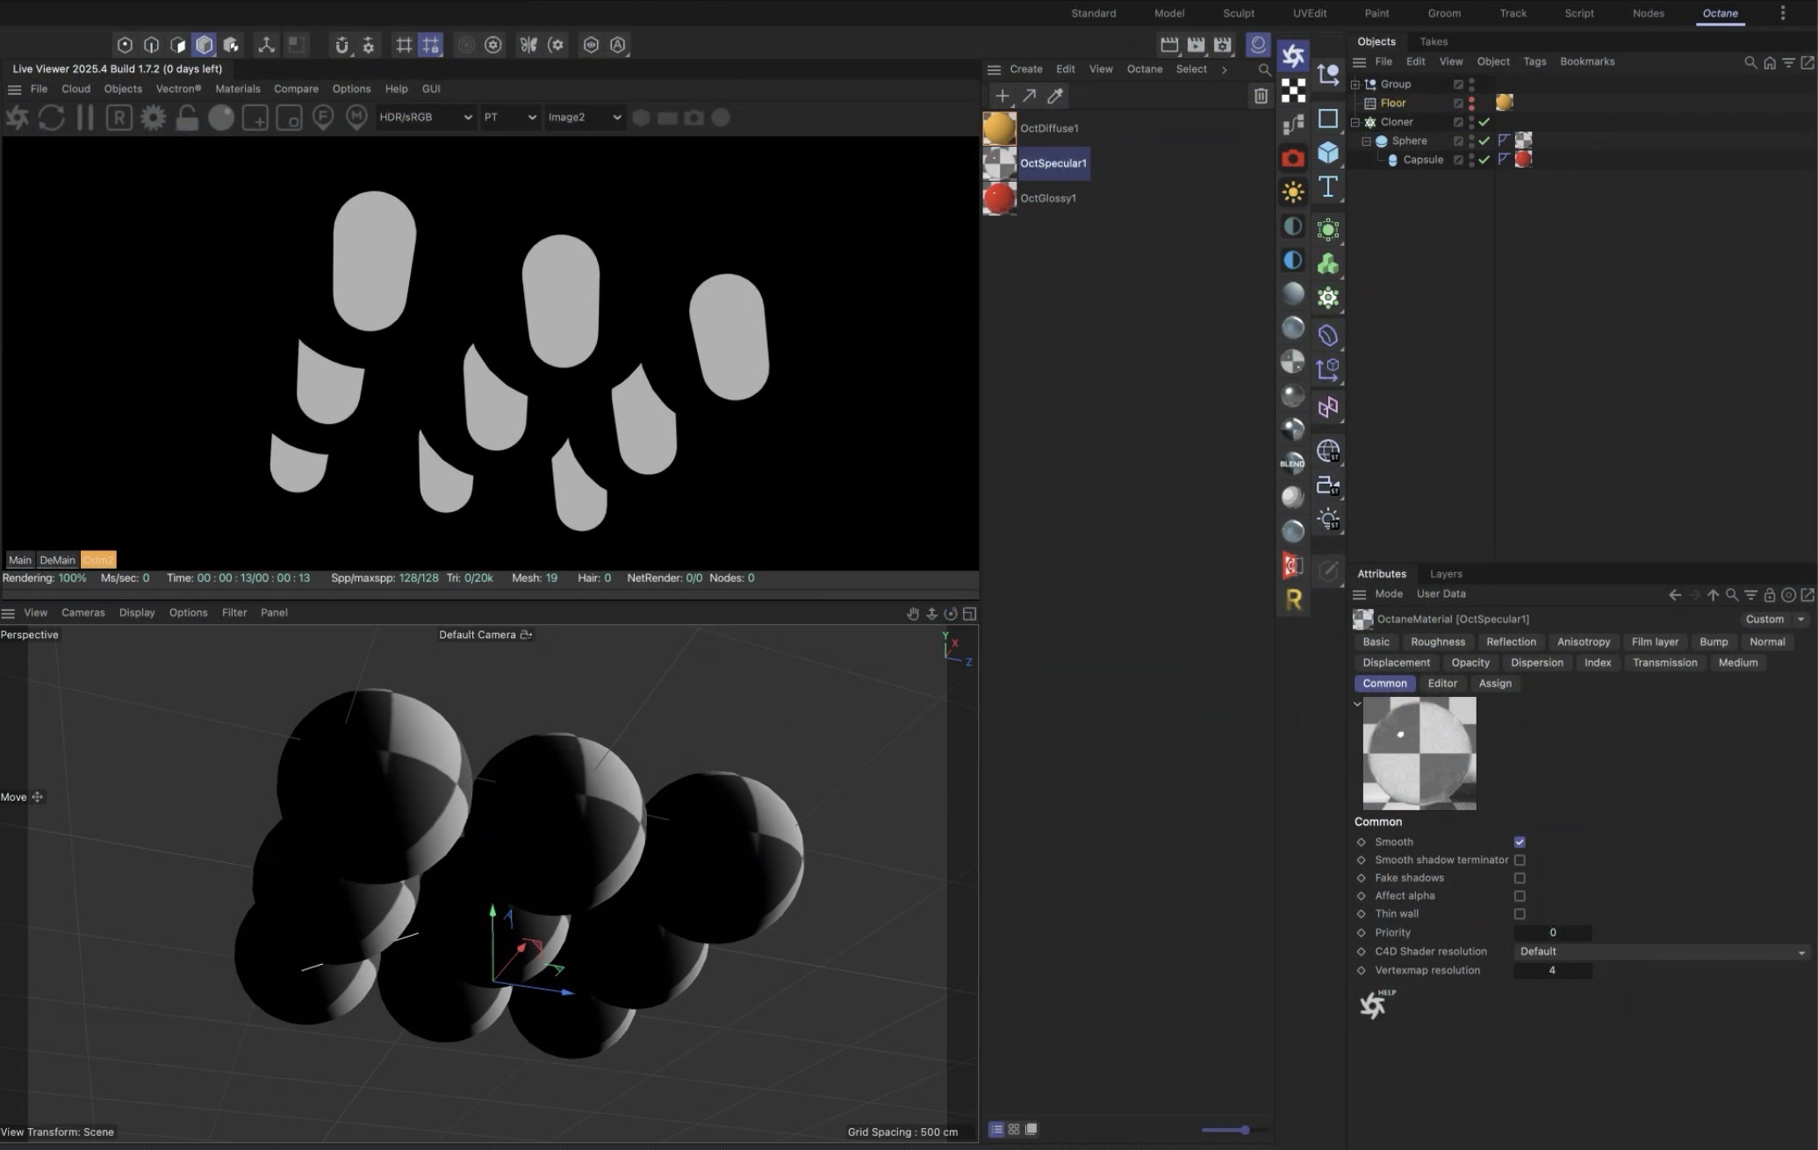Click the cube primitive icon
This screenshot has height=1150, width=1818.
[1327, 153]
